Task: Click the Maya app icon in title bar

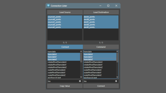Action: (x=49, y=6)
